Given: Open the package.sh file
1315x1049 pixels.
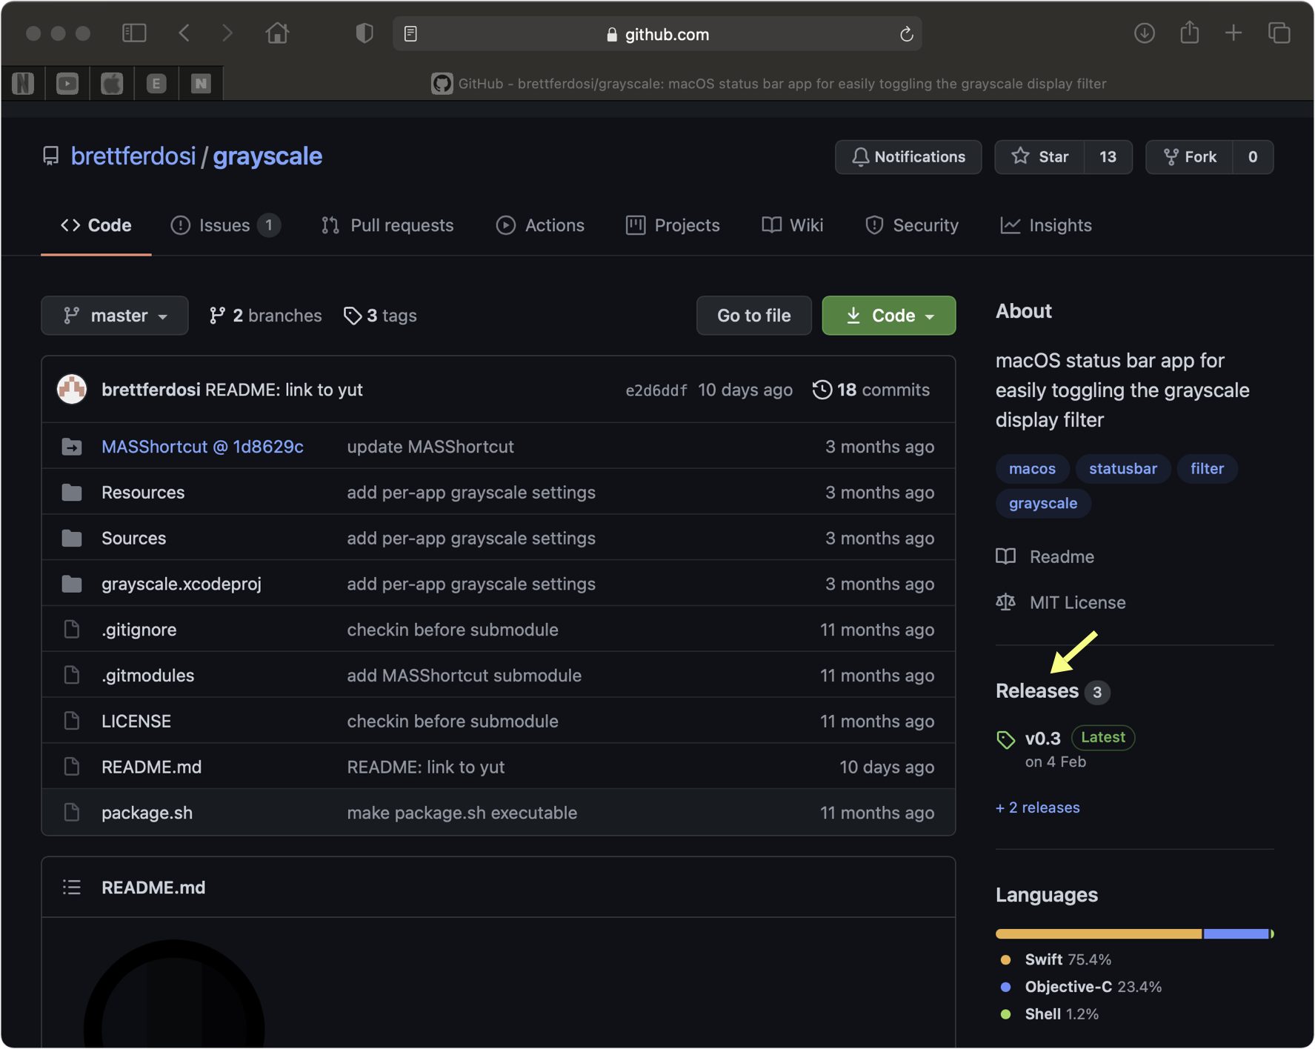Looking at the screenshot, I should coord(147,813).
